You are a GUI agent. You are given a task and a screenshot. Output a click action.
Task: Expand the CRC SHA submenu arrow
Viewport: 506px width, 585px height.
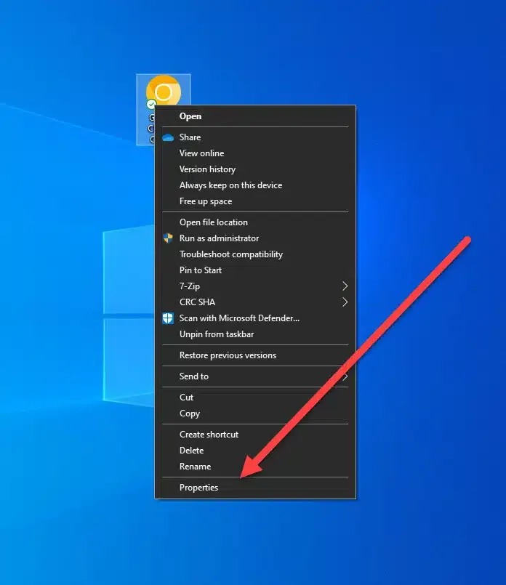click(x=345, y=302)
